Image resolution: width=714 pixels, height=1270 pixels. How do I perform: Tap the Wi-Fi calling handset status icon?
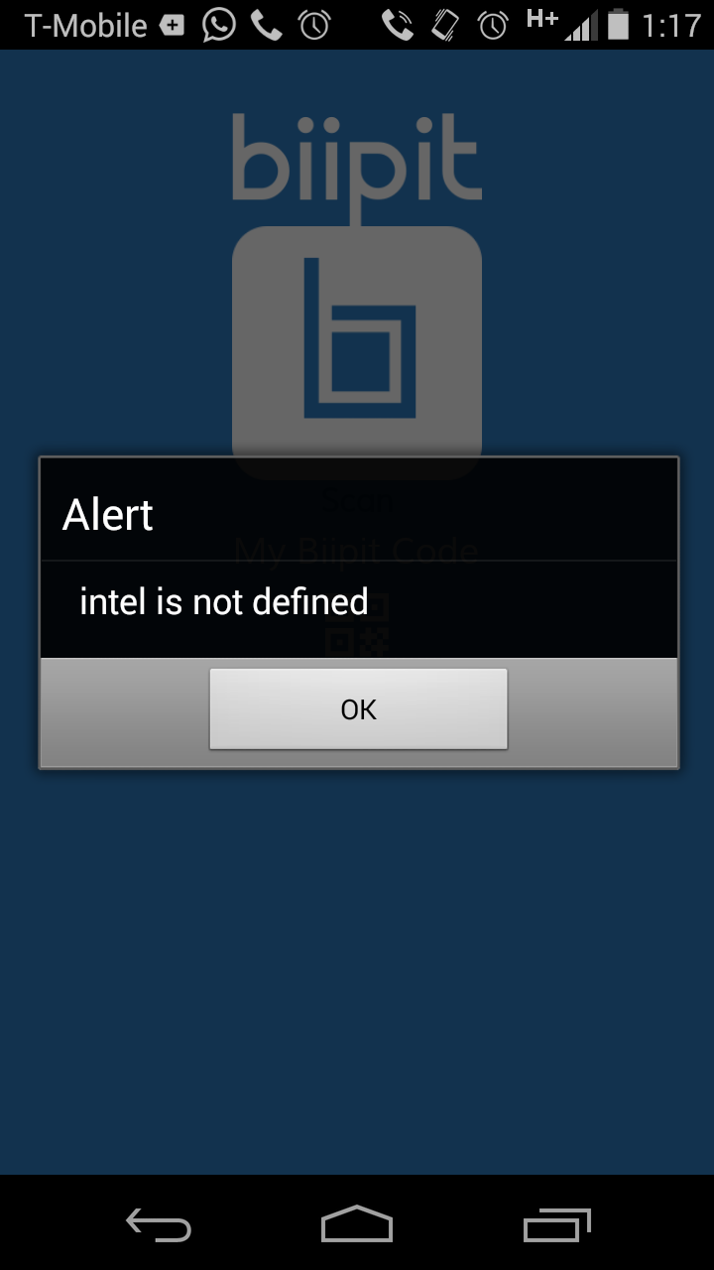click(x=398, y=25)
